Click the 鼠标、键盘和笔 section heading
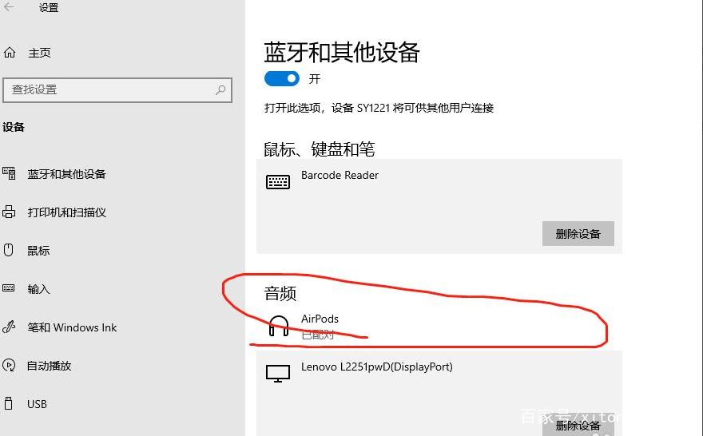The width and height of the screenshot is (703, 436). pos(320,149)
